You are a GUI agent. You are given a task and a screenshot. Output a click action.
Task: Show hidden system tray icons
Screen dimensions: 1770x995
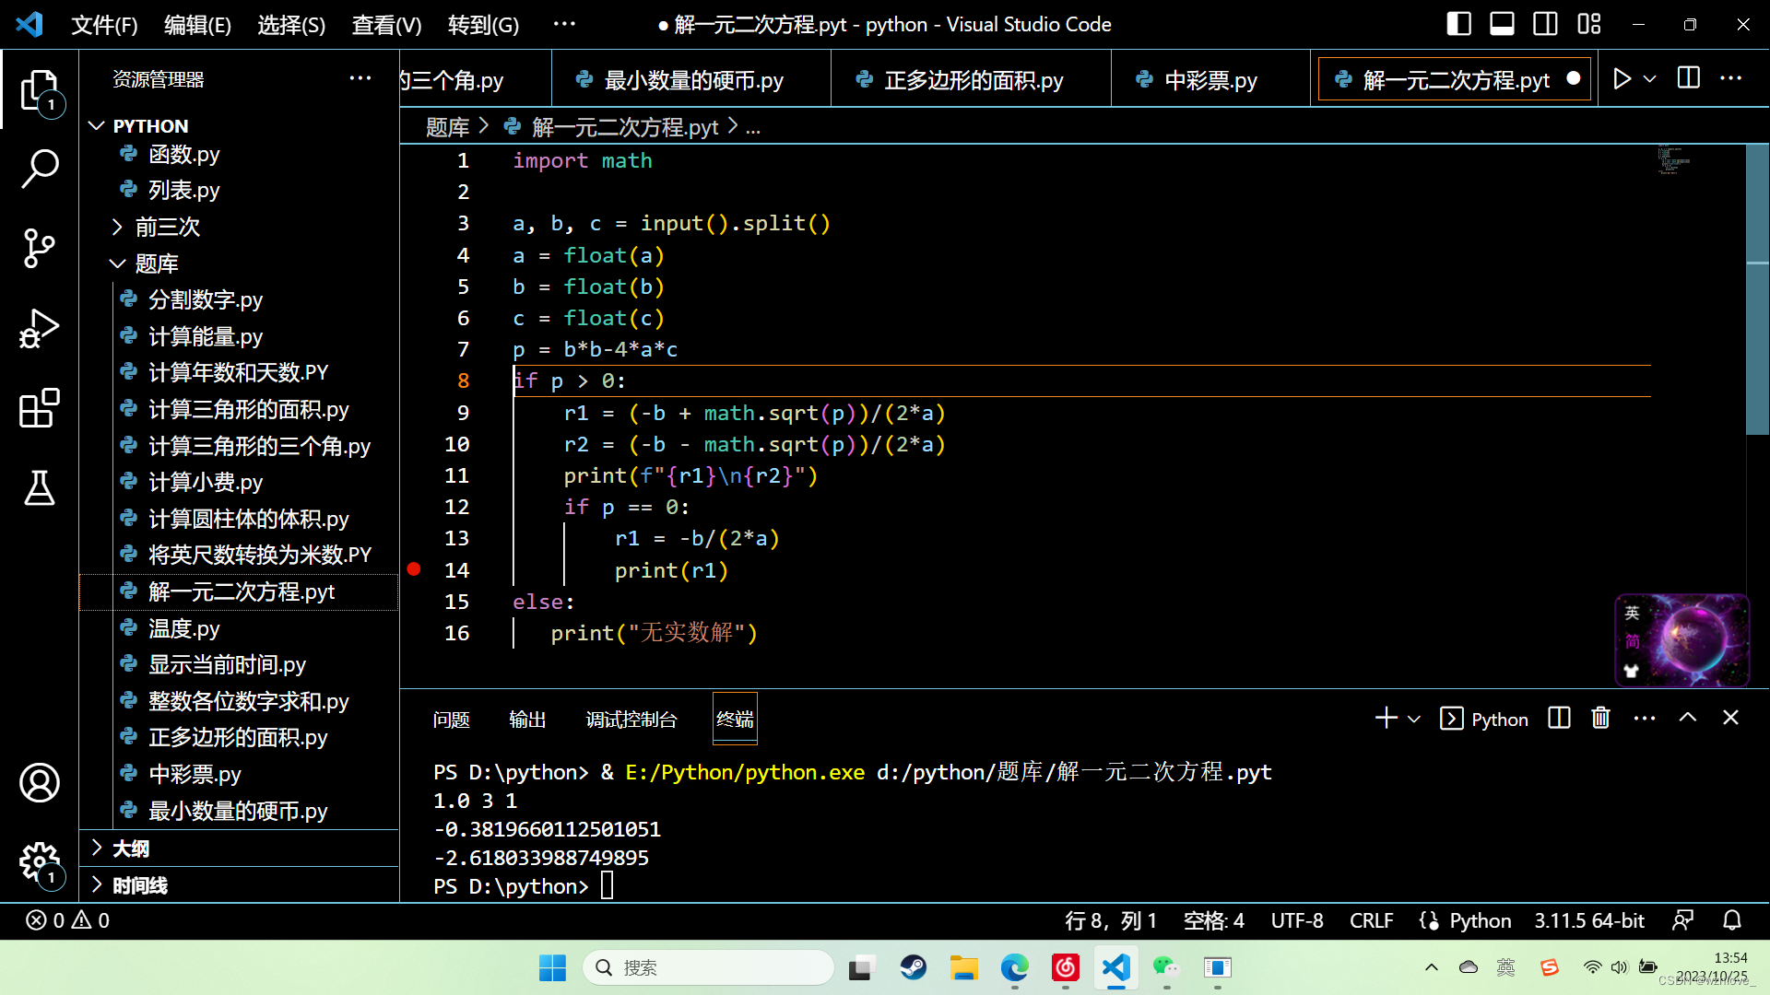pos(1431,967)
